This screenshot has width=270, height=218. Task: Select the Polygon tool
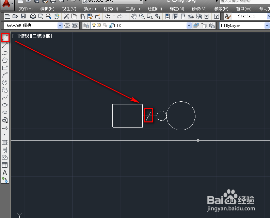point(5,60)
